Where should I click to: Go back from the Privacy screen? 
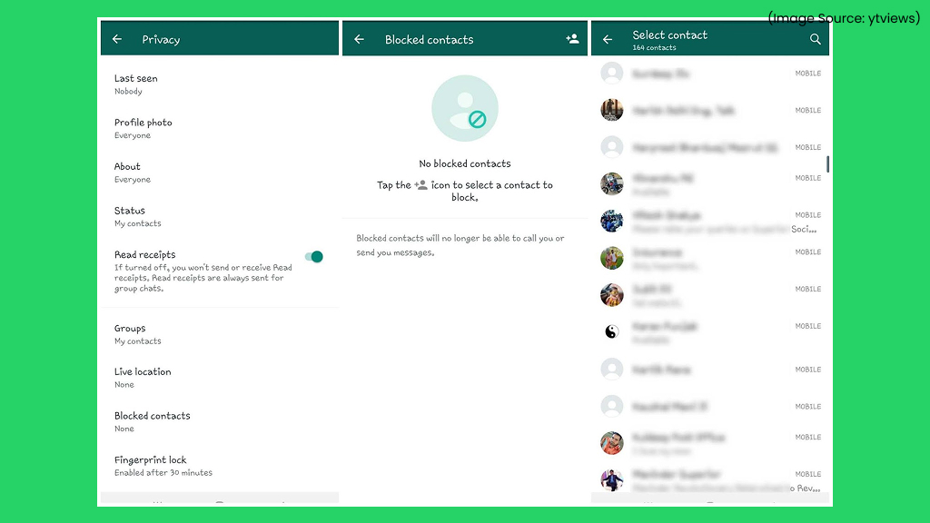(x=117, y=40)
